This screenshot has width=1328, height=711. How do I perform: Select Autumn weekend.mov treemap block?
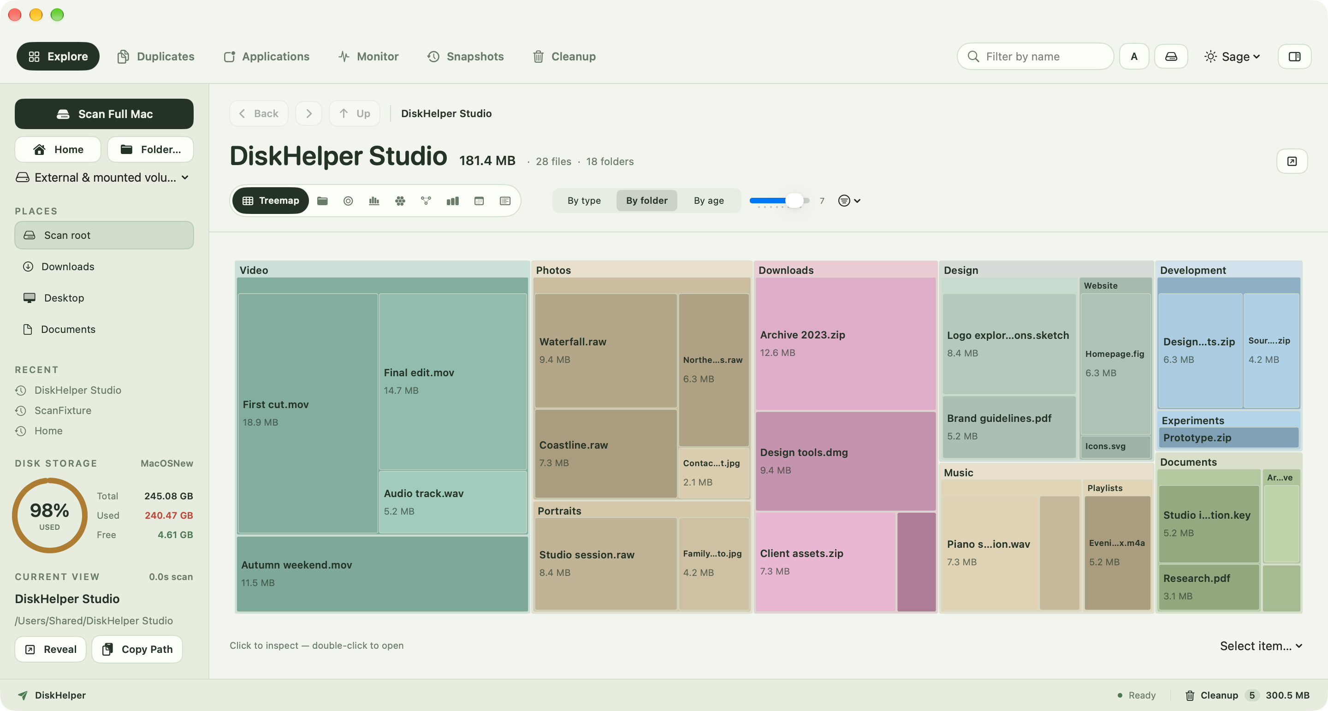point(382,574)
